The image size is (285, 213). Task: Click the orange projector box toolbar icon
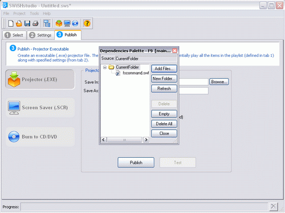(59, 23)
